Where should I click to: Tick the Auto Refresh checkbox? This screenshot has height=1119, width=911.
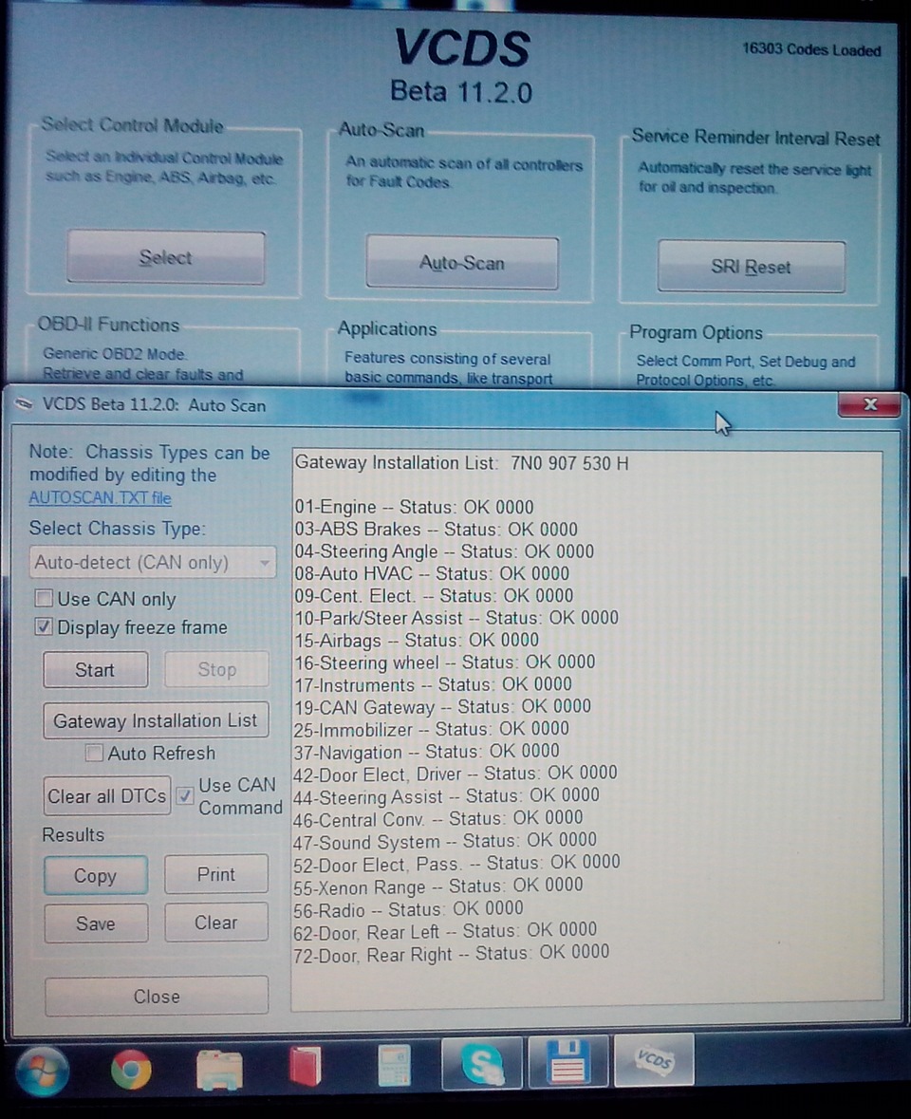[x=93, y=753]
